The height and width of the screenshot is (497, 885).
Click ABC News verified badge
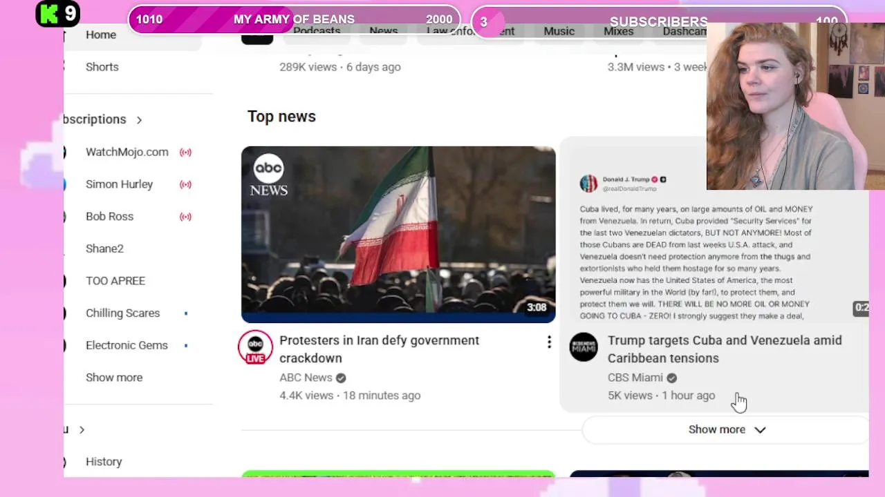coord(341,378)
